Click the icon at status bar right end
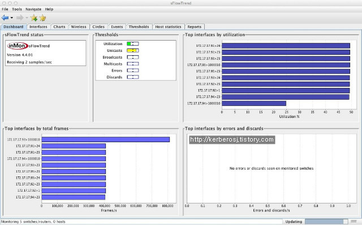Image resolution: width=362 pixels, height=225 pixels. [x=354, y=222]
